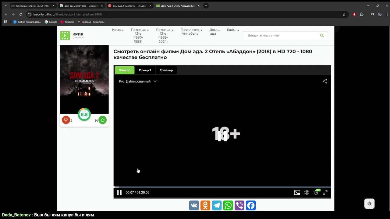Switch to Плеер 2 tab
390x219 pixels.
[x=145, y=70]
